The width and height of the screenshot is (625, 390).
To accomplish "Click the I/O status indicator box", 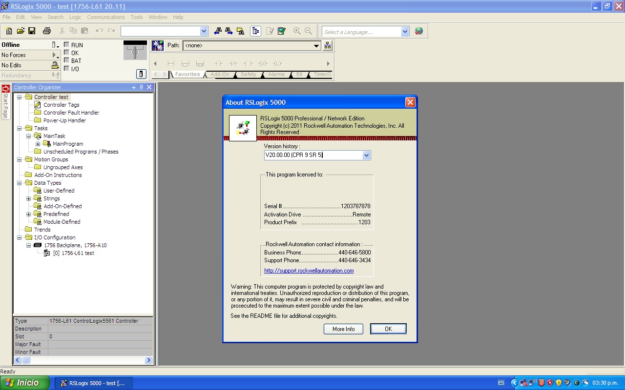I will tap(66, 69).
